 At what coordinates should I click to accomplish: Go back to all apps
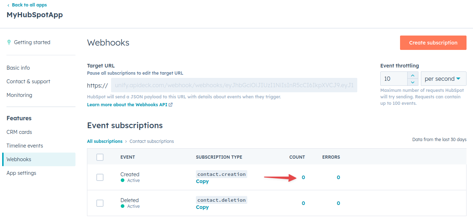tap(29, 5)
